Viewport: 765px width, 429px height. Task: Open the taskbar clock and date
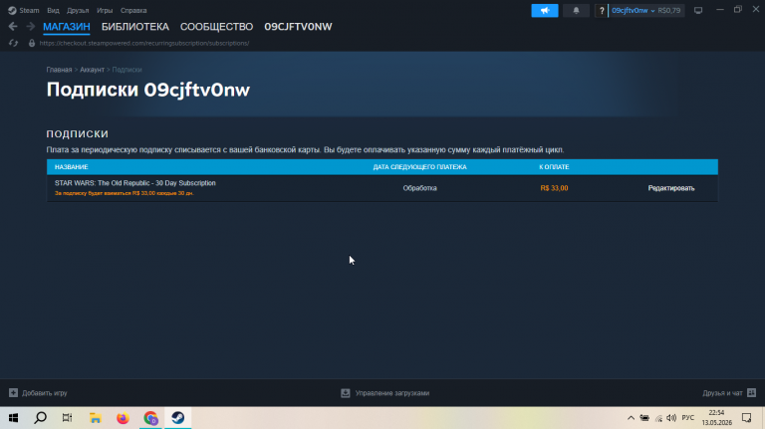[717, 418]
